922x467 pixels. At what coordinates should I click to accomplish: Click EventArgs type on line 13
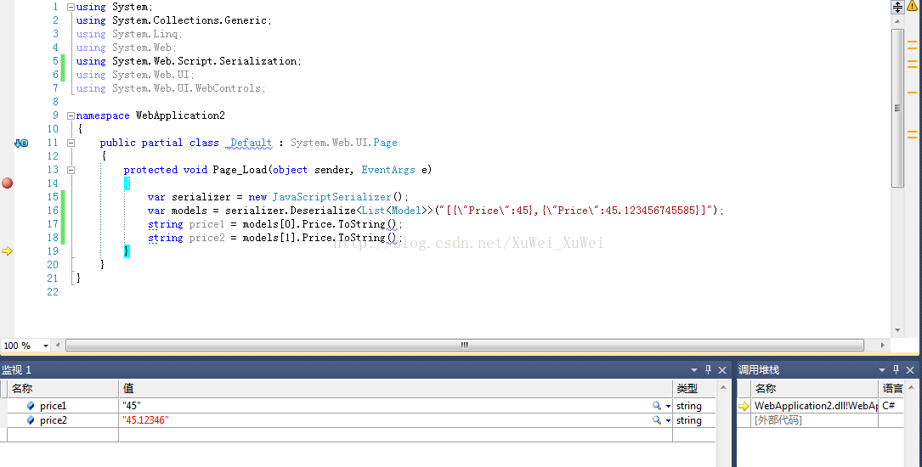tap(388, 170)
